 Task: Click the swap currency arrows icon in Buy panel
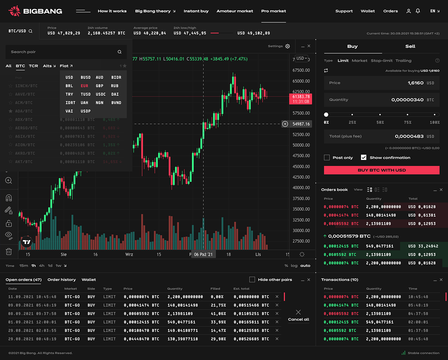(326, 70)
